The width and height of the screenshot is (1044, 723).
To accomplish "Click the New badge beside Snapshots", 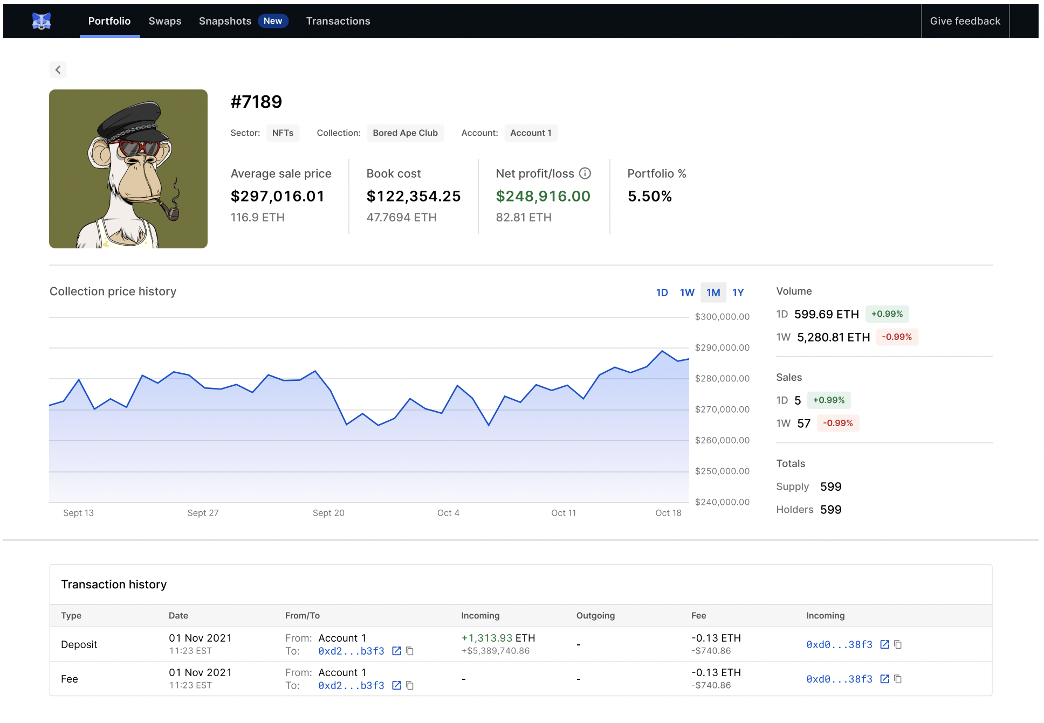I will 273,21.
